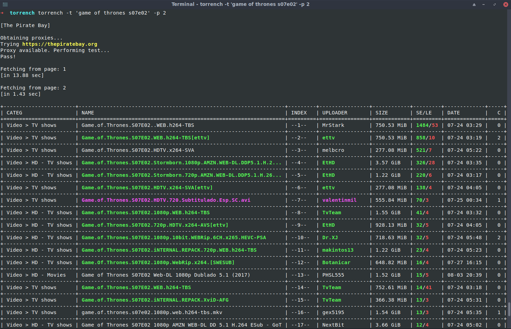Click uploader name 'PHSL555'
The width and height of the screenshot is (511, 329).
pyautogui.click(x=333, y=275)
